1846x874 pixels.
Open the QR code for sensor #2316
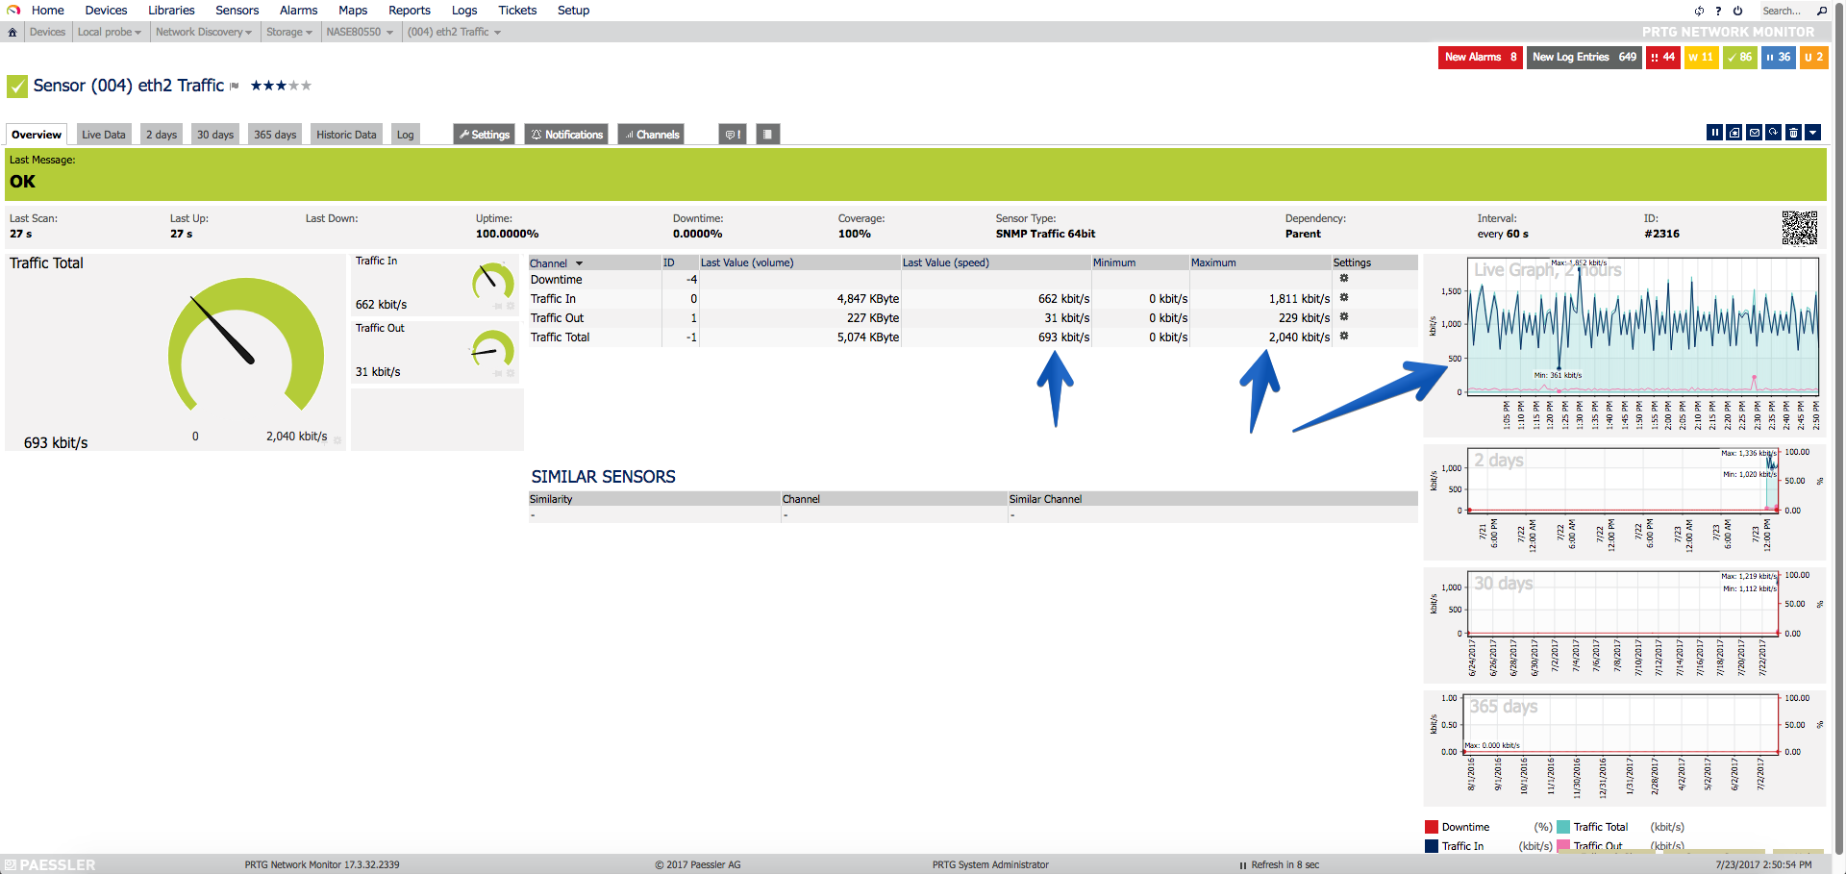(x=1799, y=228)
